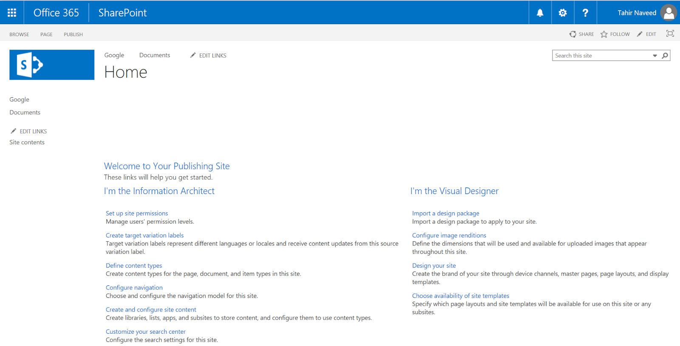Open Define content types link

(x=134, y=265)
